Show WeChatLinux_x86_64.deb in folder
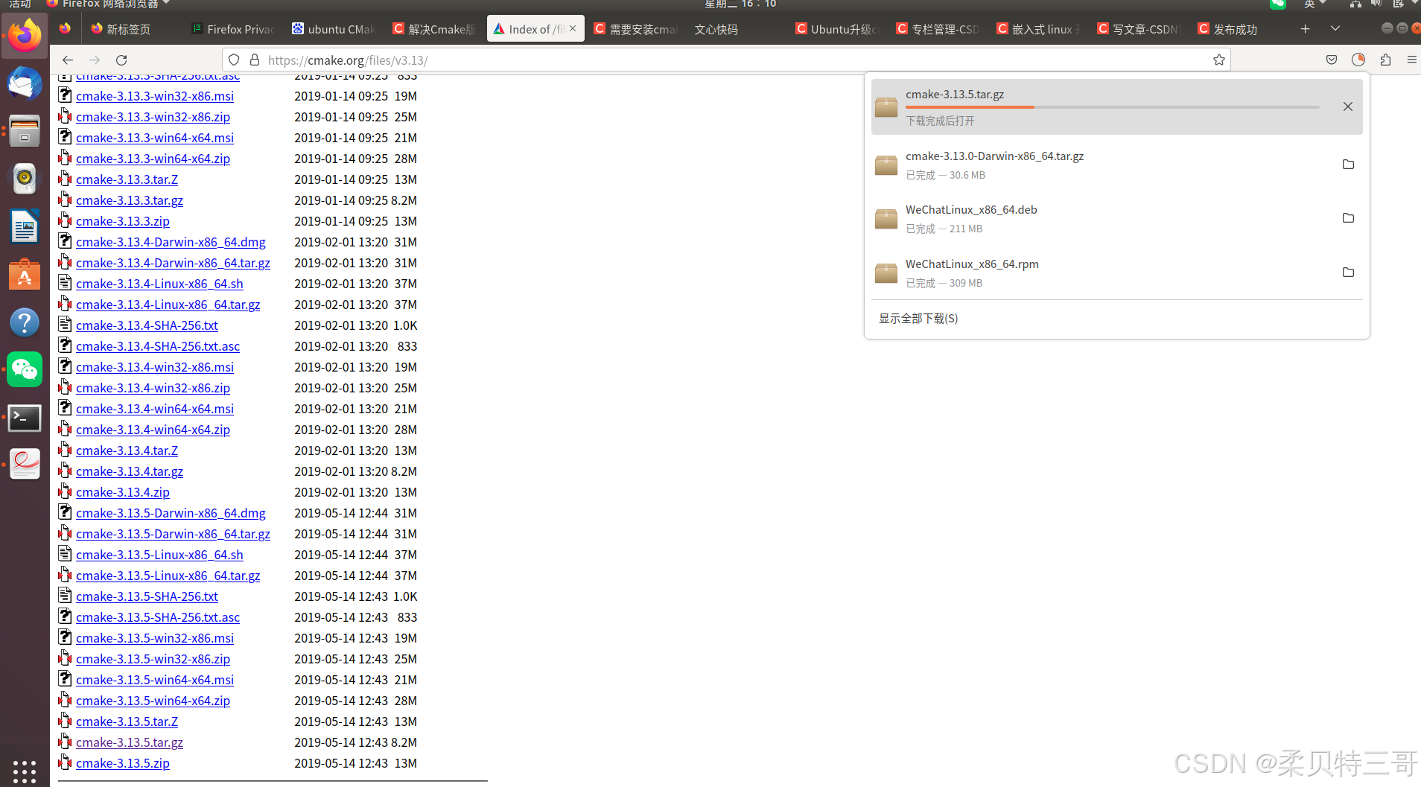Screen dimensions: 1421x787 click(x=1347, y=218)
